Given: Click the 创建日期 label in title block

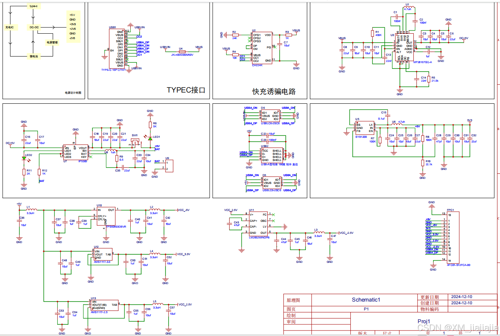Looking at the screenshot, I should pos(429,303).
